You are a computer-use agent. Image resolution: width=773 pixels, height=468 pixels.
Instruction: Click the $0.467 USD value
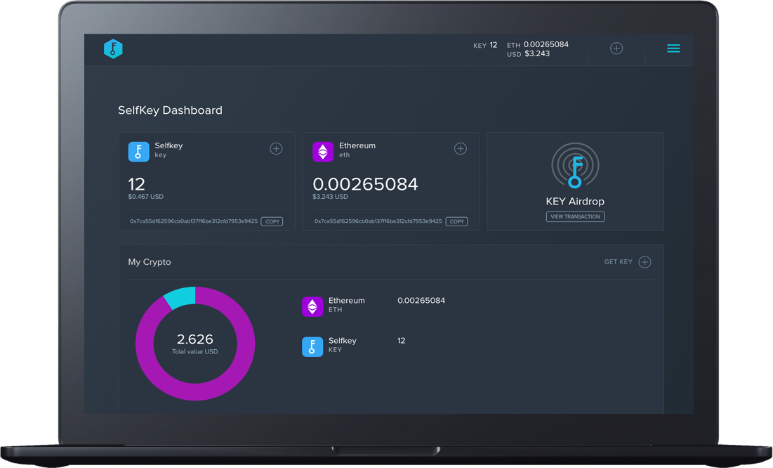[x=146, y=197]
